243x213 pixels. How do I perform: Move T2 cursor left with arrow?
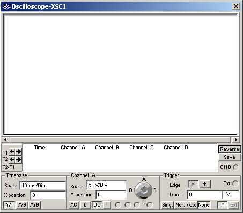(12, 159)
